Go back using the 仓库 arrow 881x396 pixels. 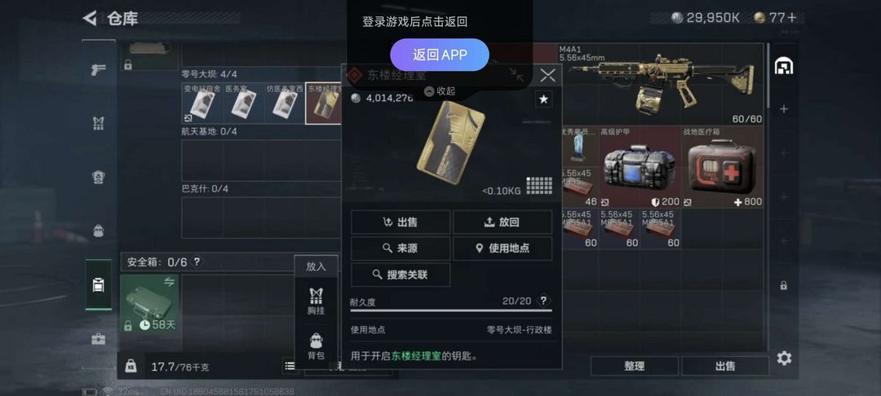click(x=90, y=18)
